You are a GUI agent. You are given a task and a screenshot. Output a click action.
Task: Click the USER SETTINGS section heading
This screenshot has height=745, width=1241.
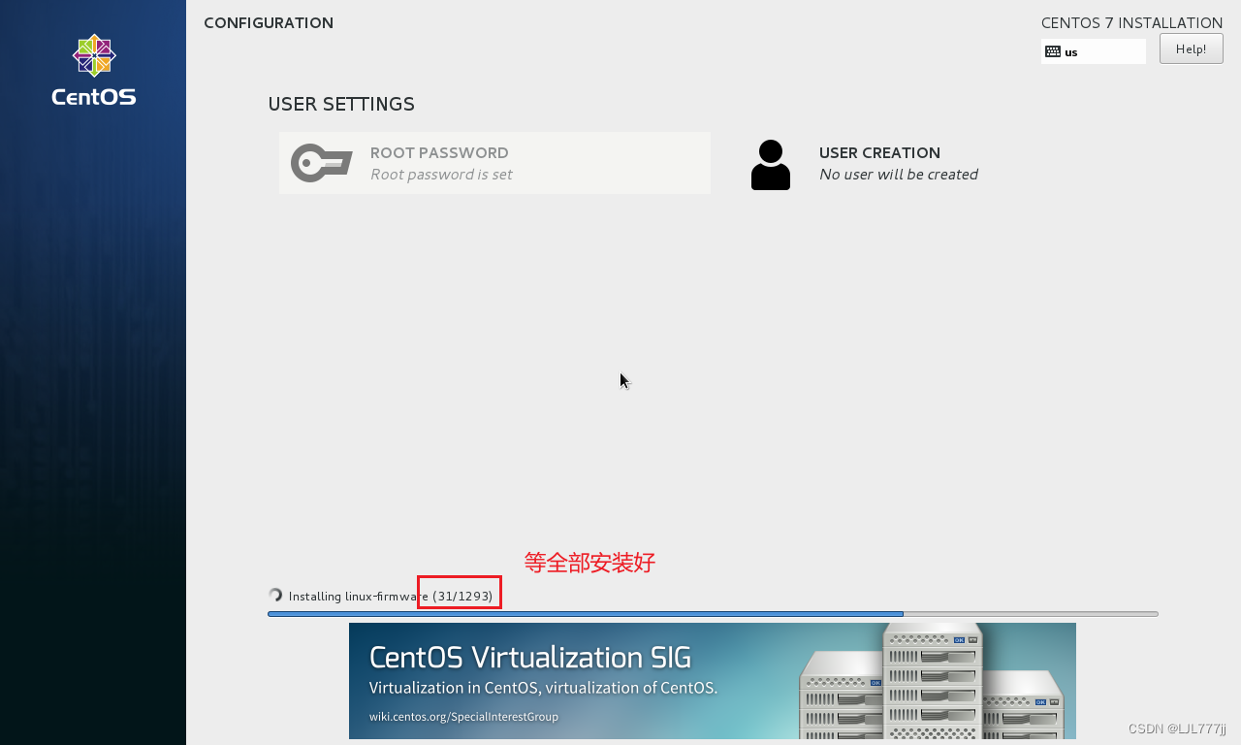(x=341, y=104)
